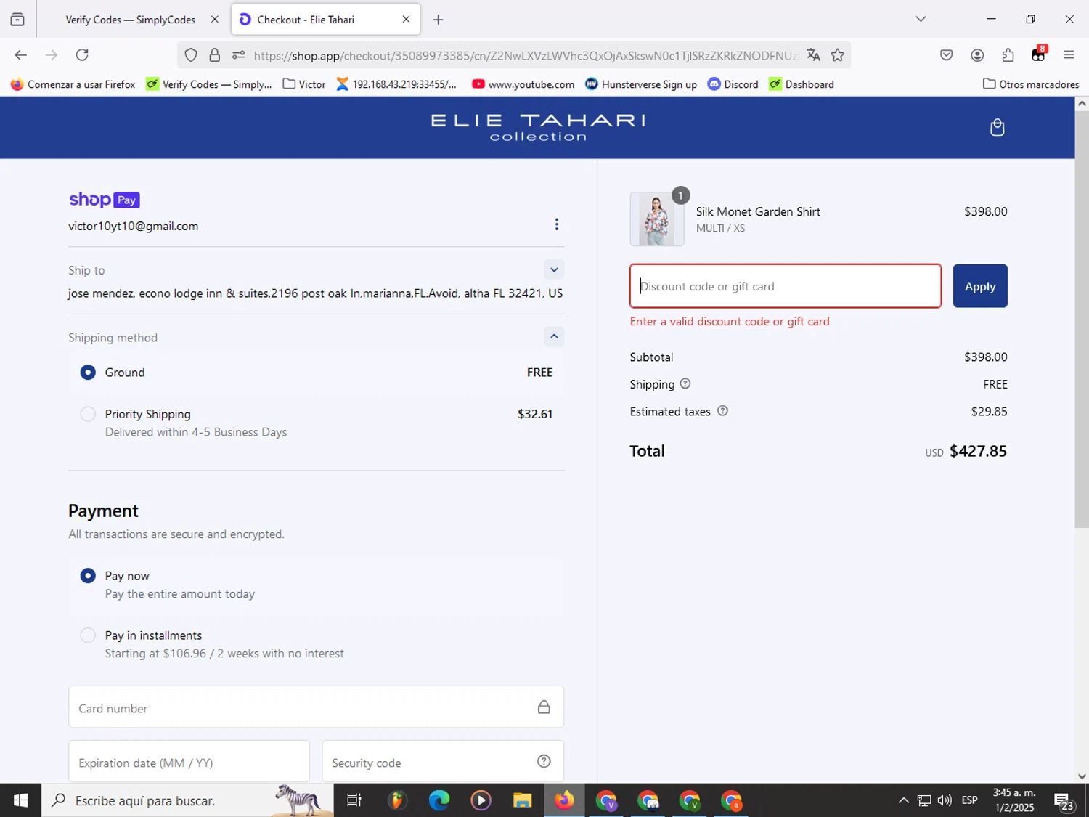The image size is (1089, 817).
Task: Open the Dashboard bookmark
Action: tap(802, 84)
